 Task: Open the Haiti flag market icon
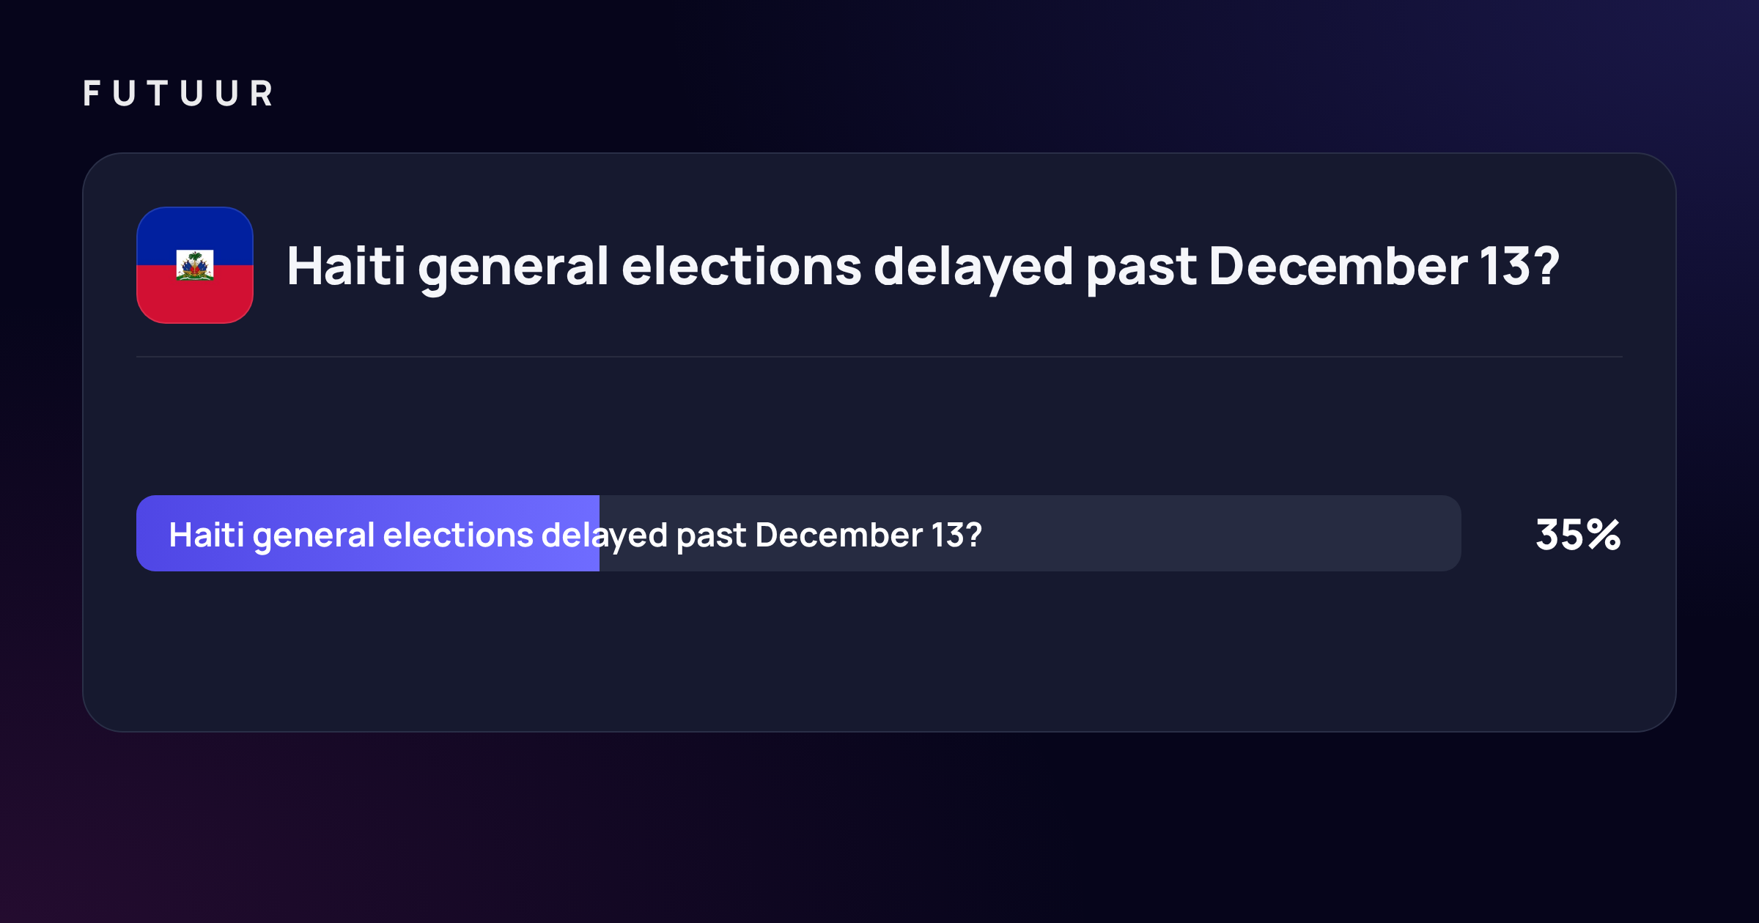(195, 265)
